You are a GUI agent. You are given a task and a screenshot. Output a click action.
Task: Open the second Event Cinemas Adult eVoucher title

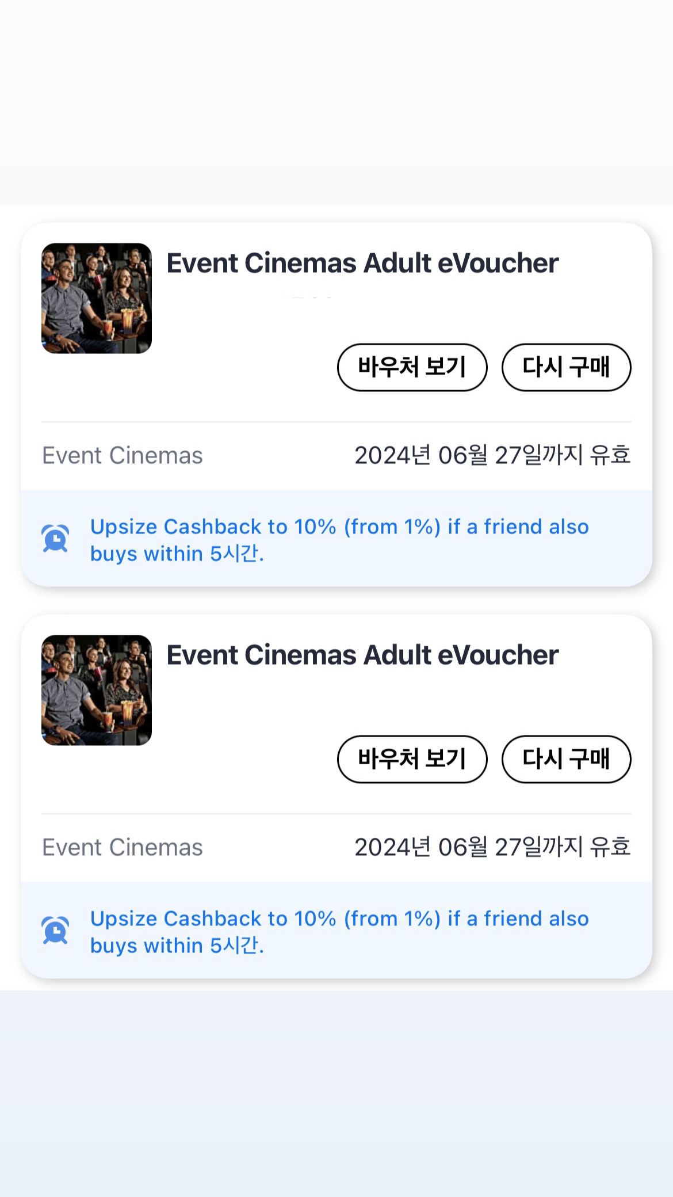tap(362, 655)
